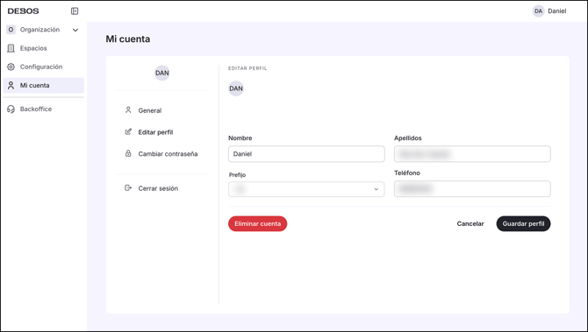Open the Daniel user menu
The height and width of the screenshot is (332, 588).
point(557,11)
